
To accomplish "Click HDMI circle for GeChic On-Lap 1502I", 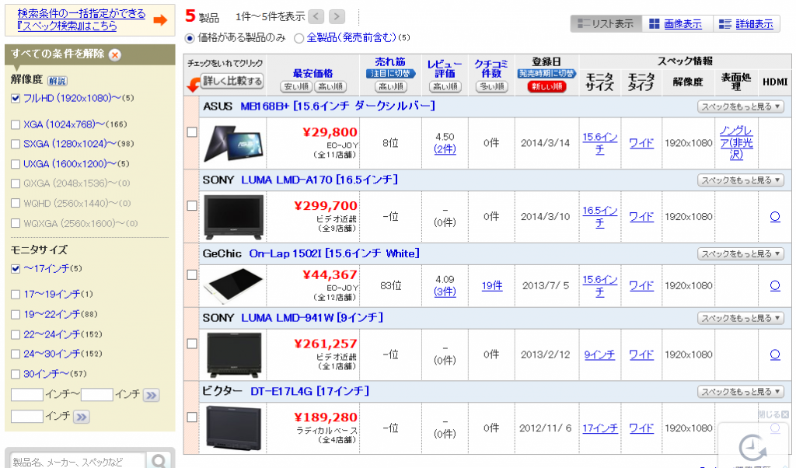I will (775, 286).
